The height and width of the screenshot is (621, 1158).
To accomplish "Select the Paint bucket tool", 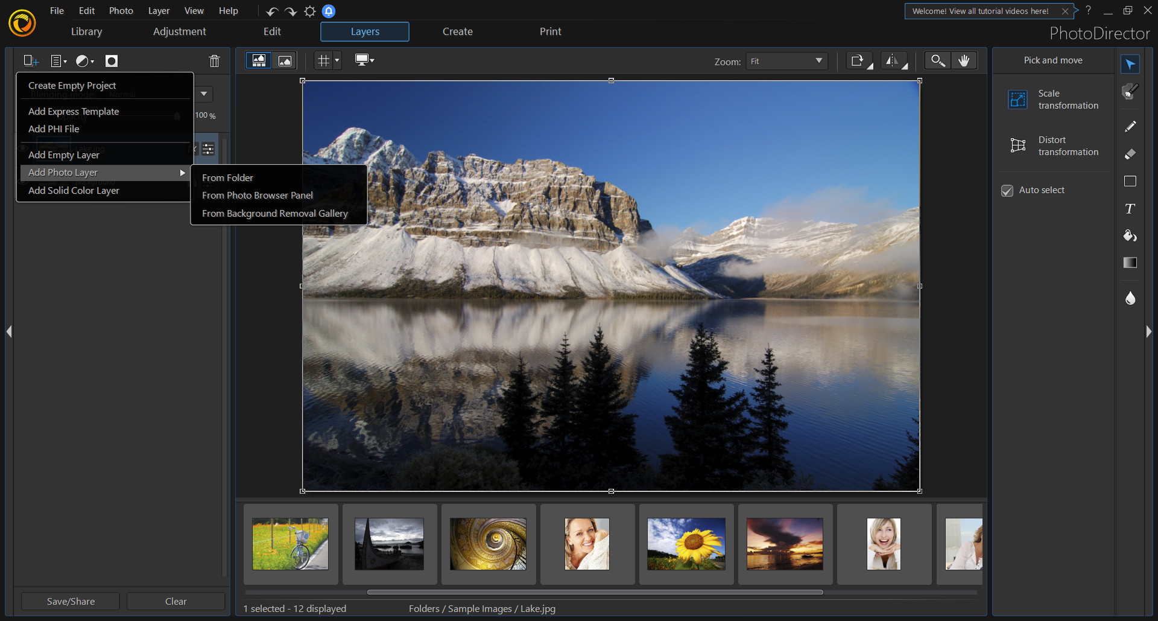I will [x=1131, y=236].
